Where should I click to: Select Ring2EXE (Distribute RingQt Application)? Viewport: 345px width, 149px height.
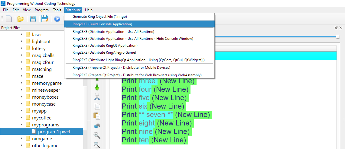click(105, 46)
